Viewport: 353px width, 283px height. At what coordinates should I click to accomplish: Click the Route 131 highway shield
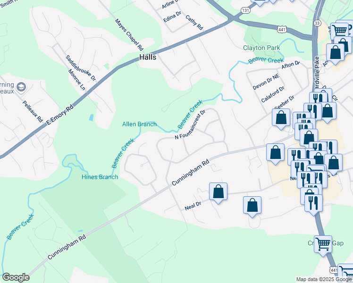[245, 10]
